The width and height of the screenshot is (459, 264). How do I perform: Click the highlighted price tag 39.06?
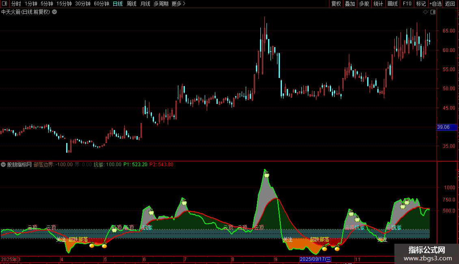447,127
